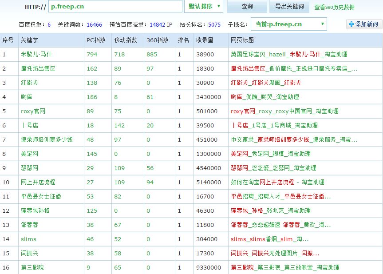
Task: Open keyword link 邹蓉蓉
Action: 29,225
